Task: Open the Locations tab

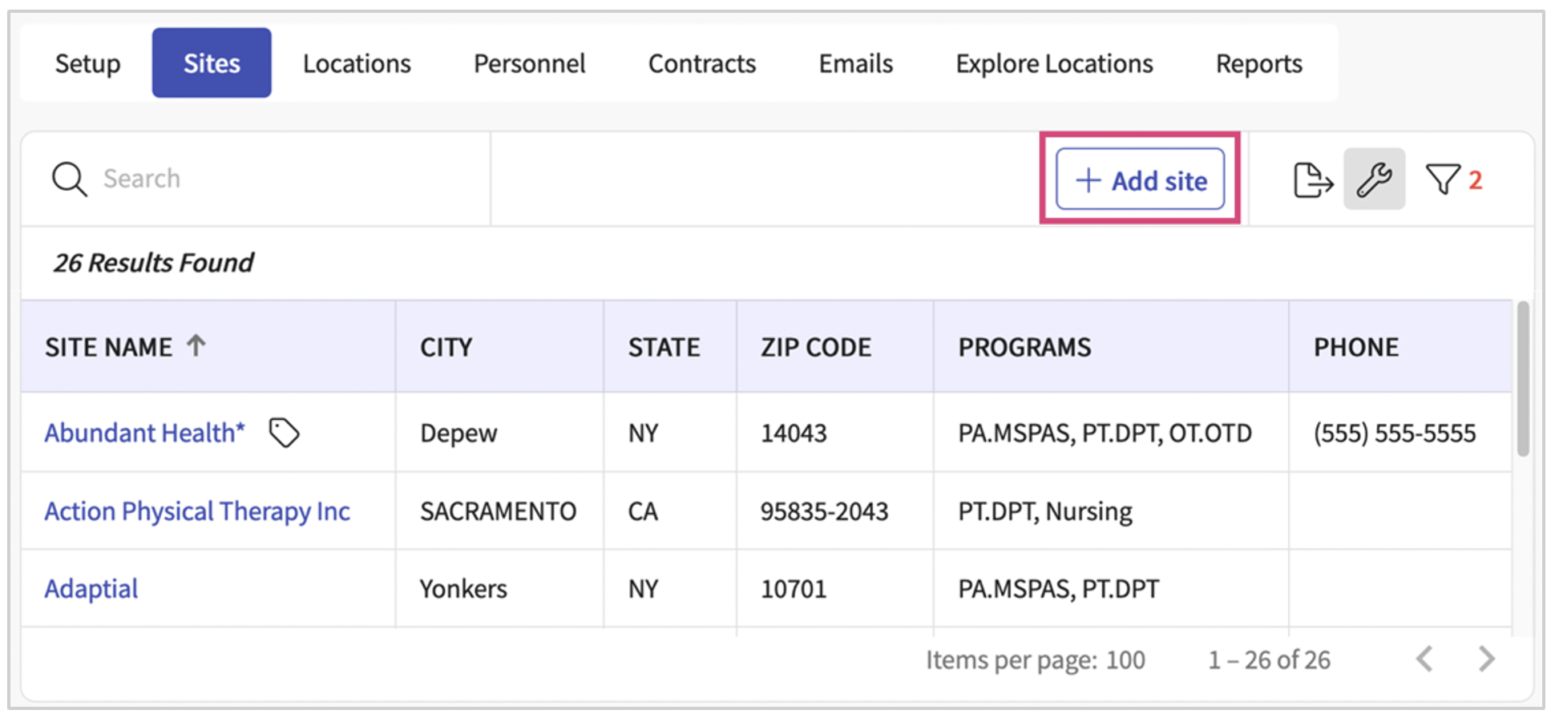Action: click(x=357, y=63)
